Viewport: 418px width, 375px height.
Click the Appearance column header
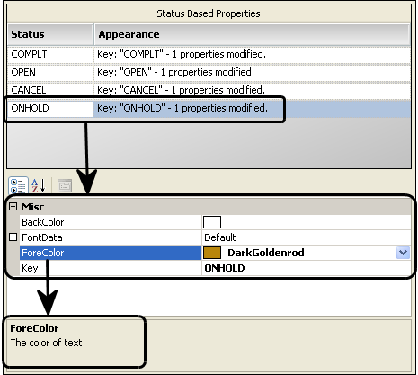click(253, 34)
